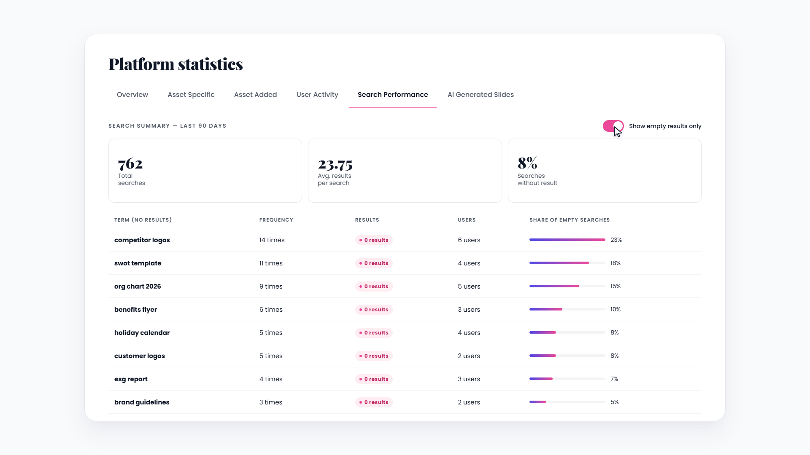The image size is (810, 455).
Task: Select the 'swot template' term
Action: pyautogui.click(x=138, y=263)
